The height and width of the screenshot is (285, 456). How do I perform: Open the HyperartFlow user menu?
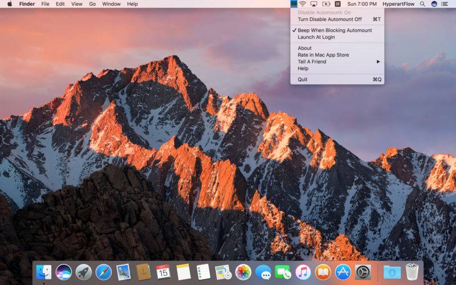(398, 4)
